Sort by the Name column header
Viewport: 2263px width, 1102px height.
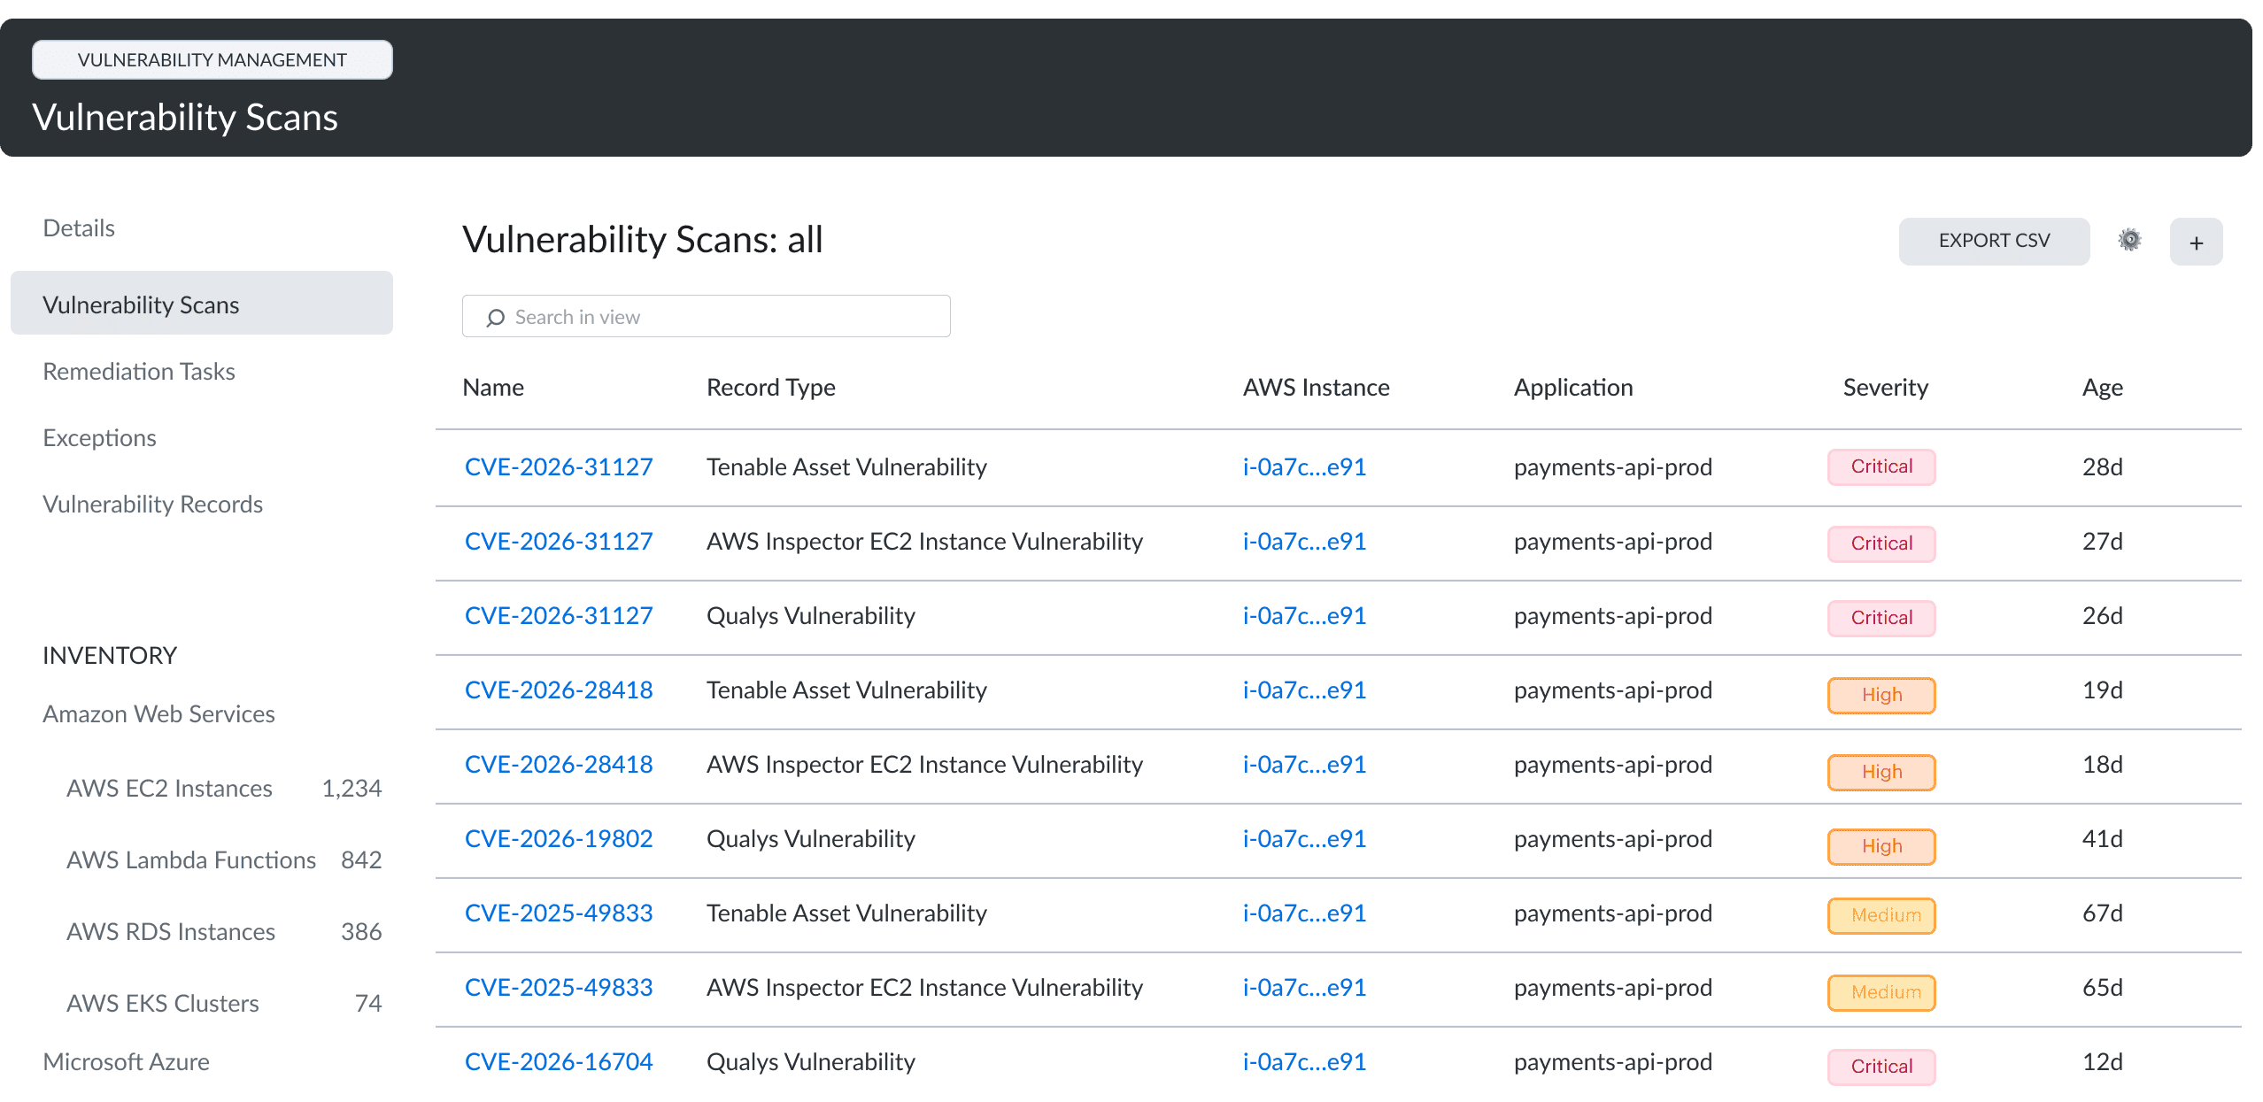tap(493, 388)
